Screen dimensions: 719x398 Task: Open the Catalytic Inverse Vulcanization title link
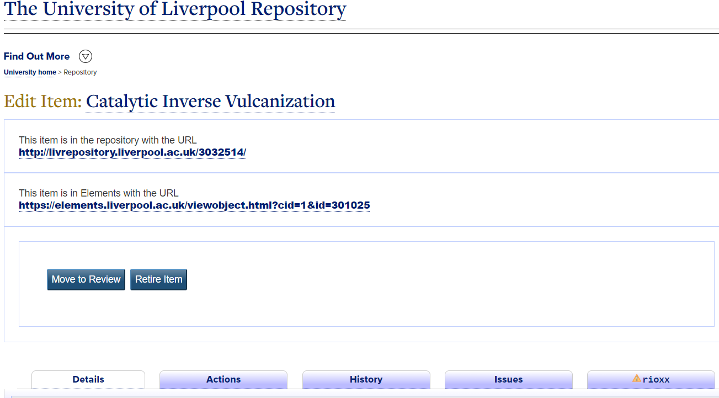coord(210,102)
